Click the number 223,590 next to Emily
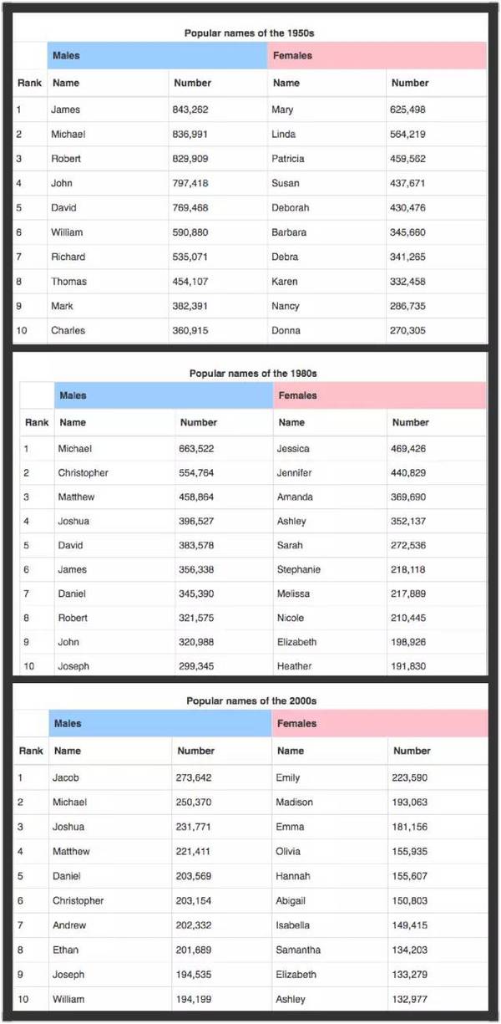This screenshot has height=1024, width=501. click(409, 777)
